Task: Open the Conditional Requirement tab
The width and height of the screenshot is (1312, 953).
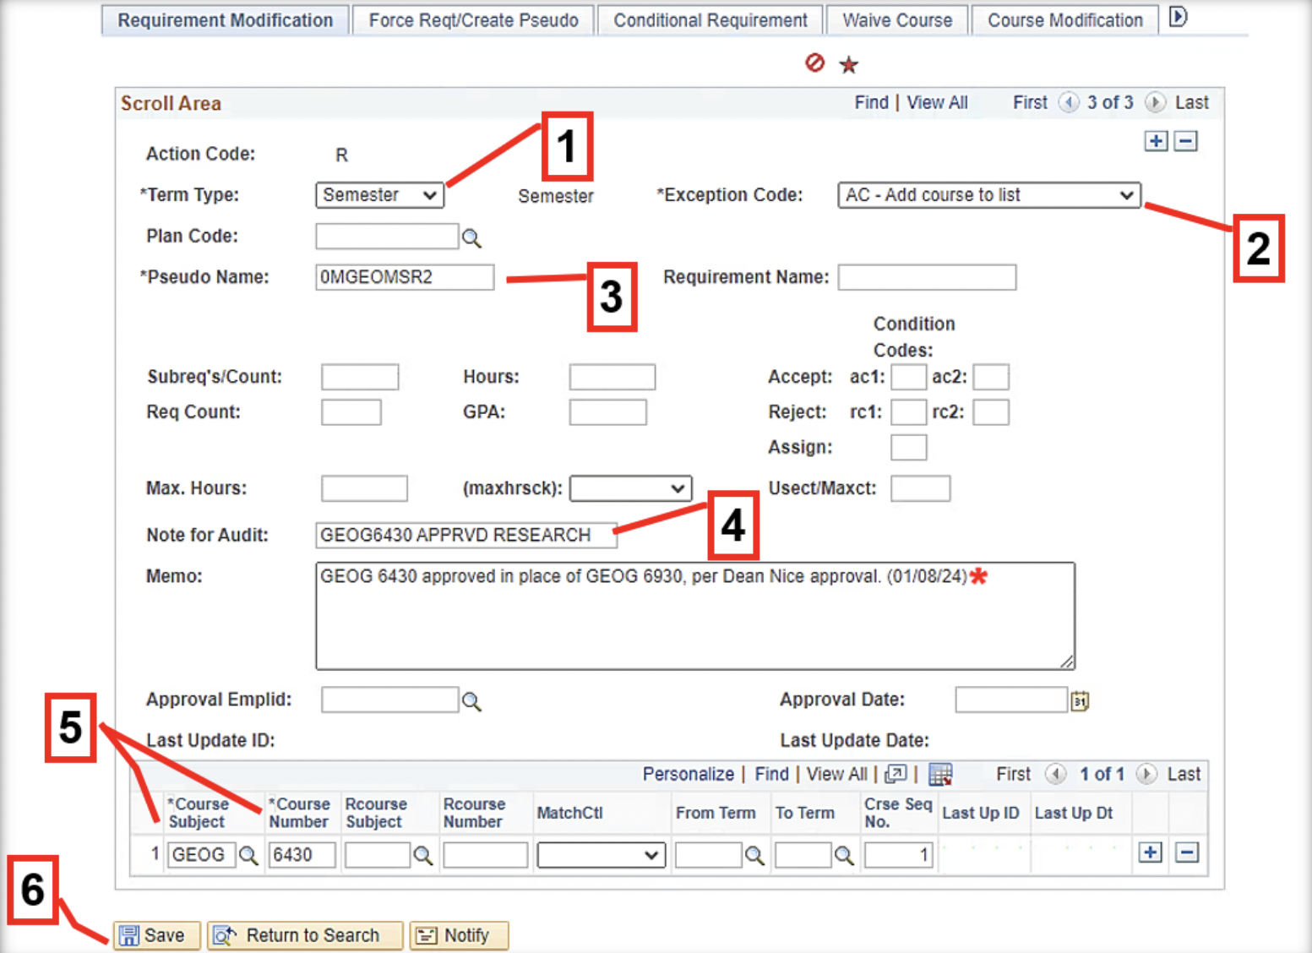Action: tap(710, 20)
